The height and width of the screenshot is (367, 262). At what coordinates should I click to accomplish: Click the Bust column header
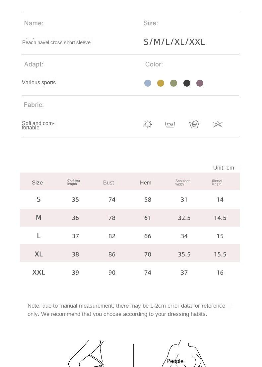(x=108, y=183)
